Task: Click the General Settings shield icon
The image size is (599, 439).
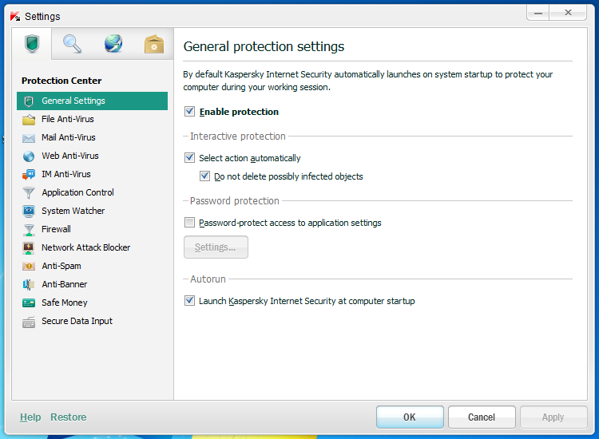Action: click(x=29, y=101)
